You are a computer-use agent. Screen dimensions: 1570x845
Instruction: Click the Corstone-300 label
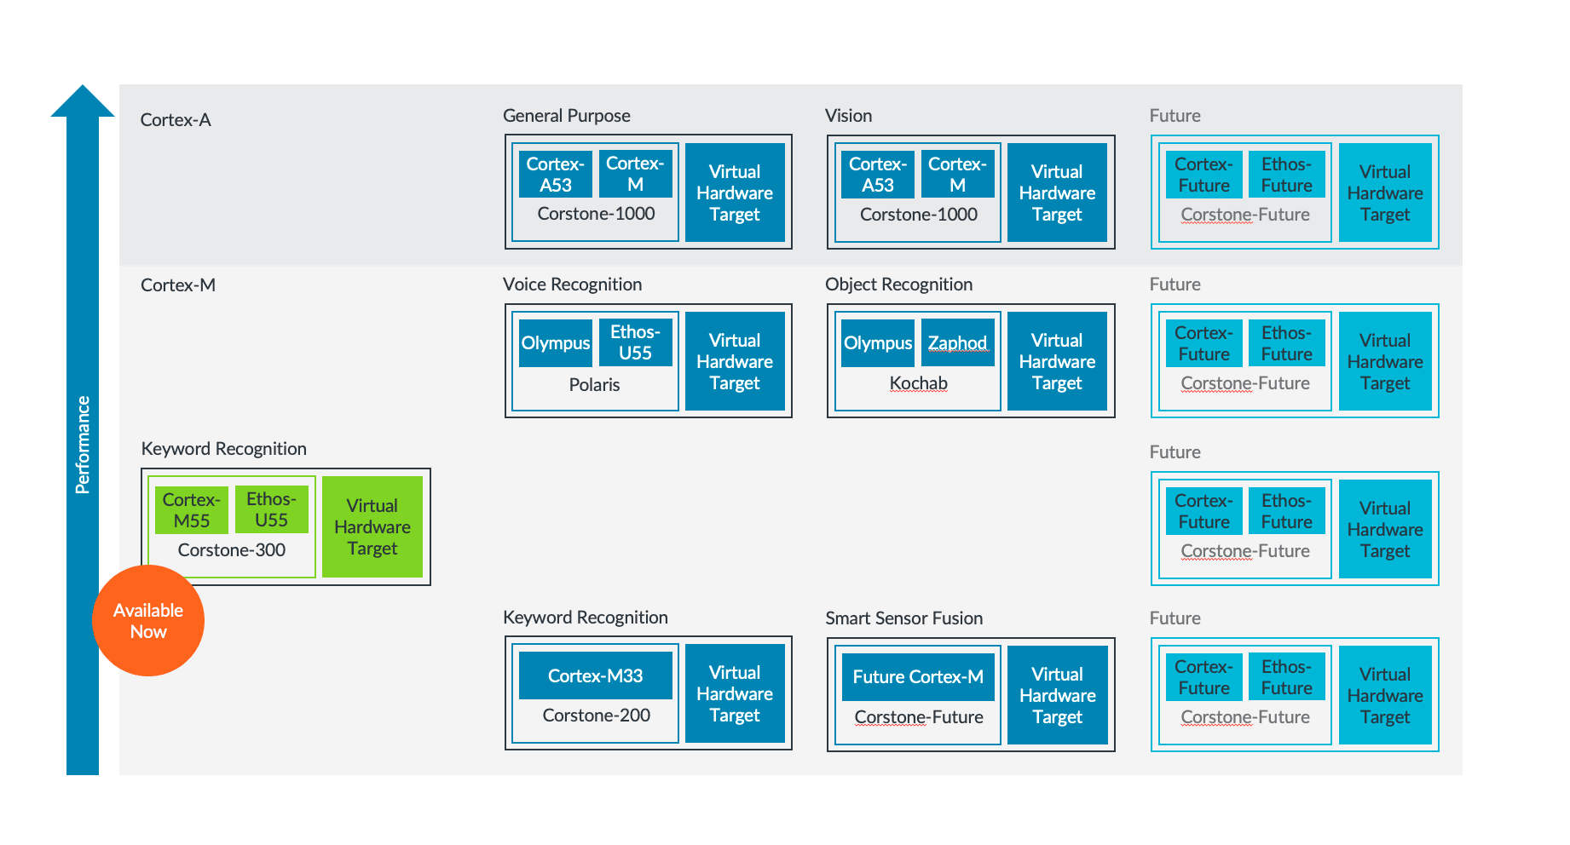point(231,550)
